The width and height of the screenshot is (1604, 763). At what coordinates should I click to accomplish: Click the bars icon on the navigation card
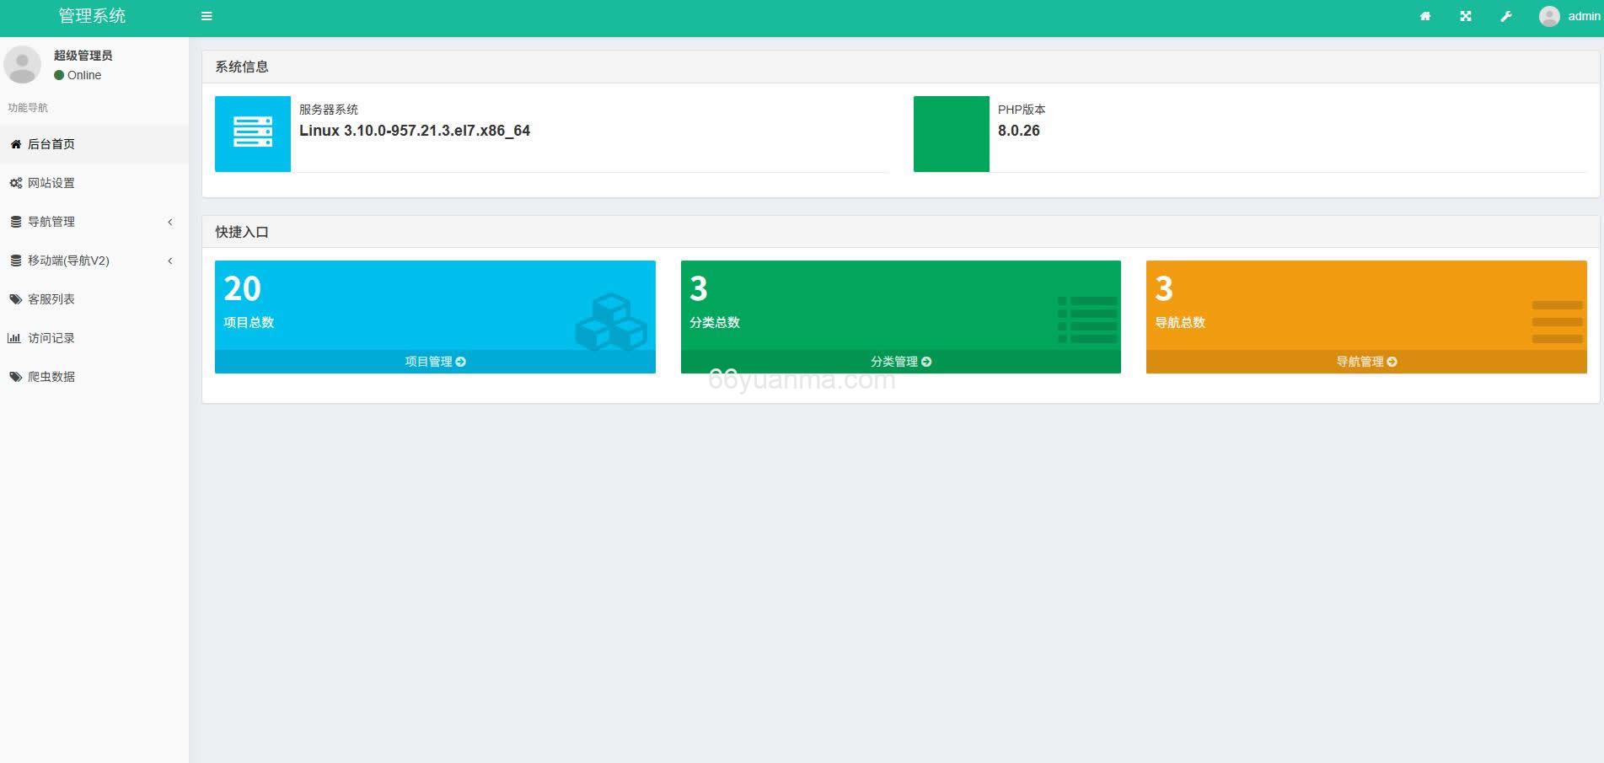coord(1556,321)
